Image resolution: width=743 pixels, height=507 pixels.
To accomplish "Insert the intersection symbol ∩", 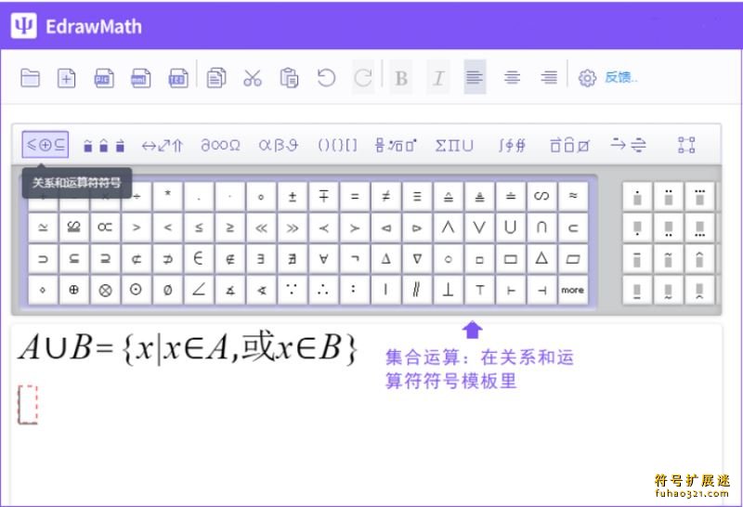I will tap(541, 227).
